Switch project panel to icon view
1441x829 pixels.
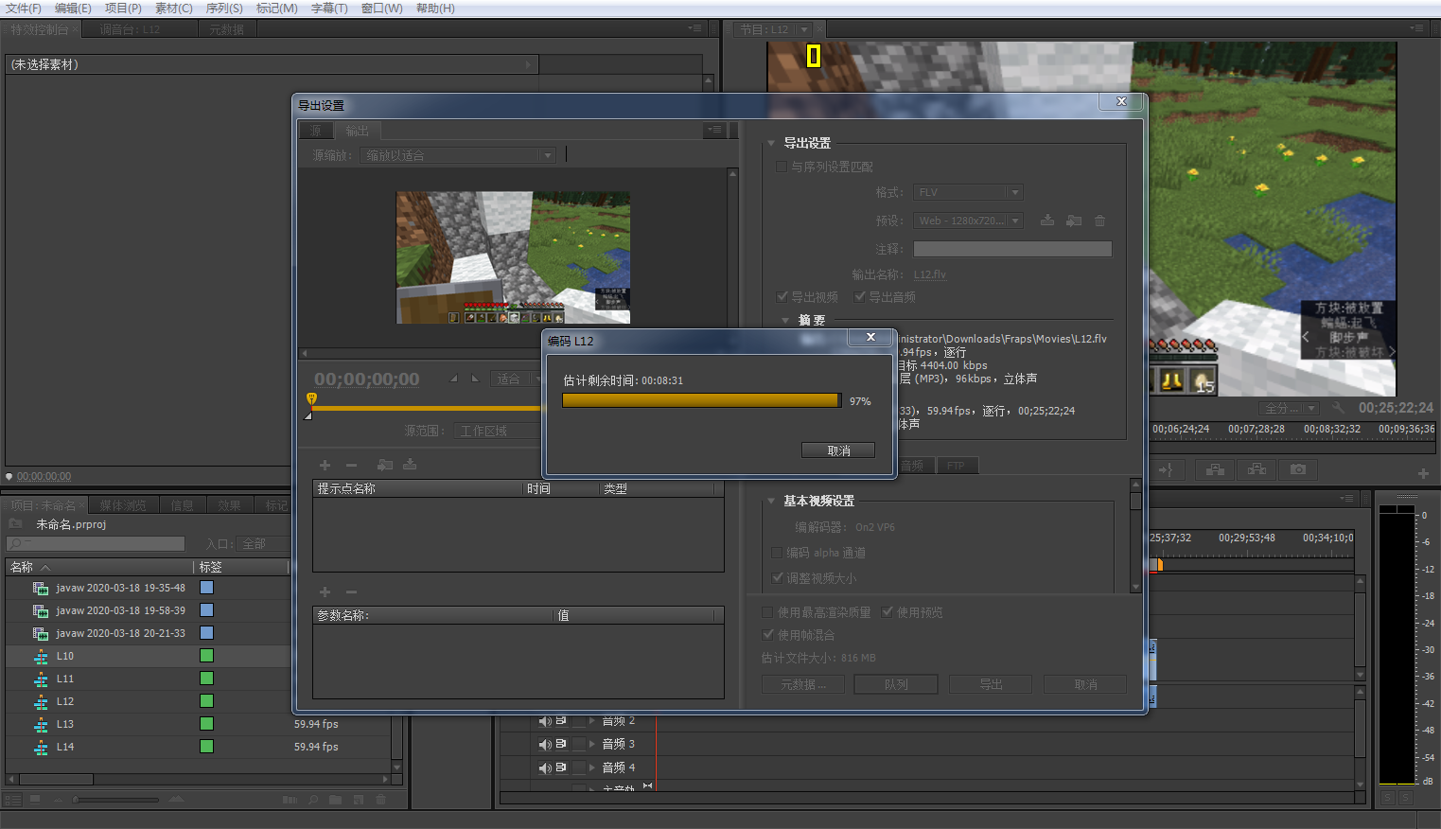tap(35, 800)
